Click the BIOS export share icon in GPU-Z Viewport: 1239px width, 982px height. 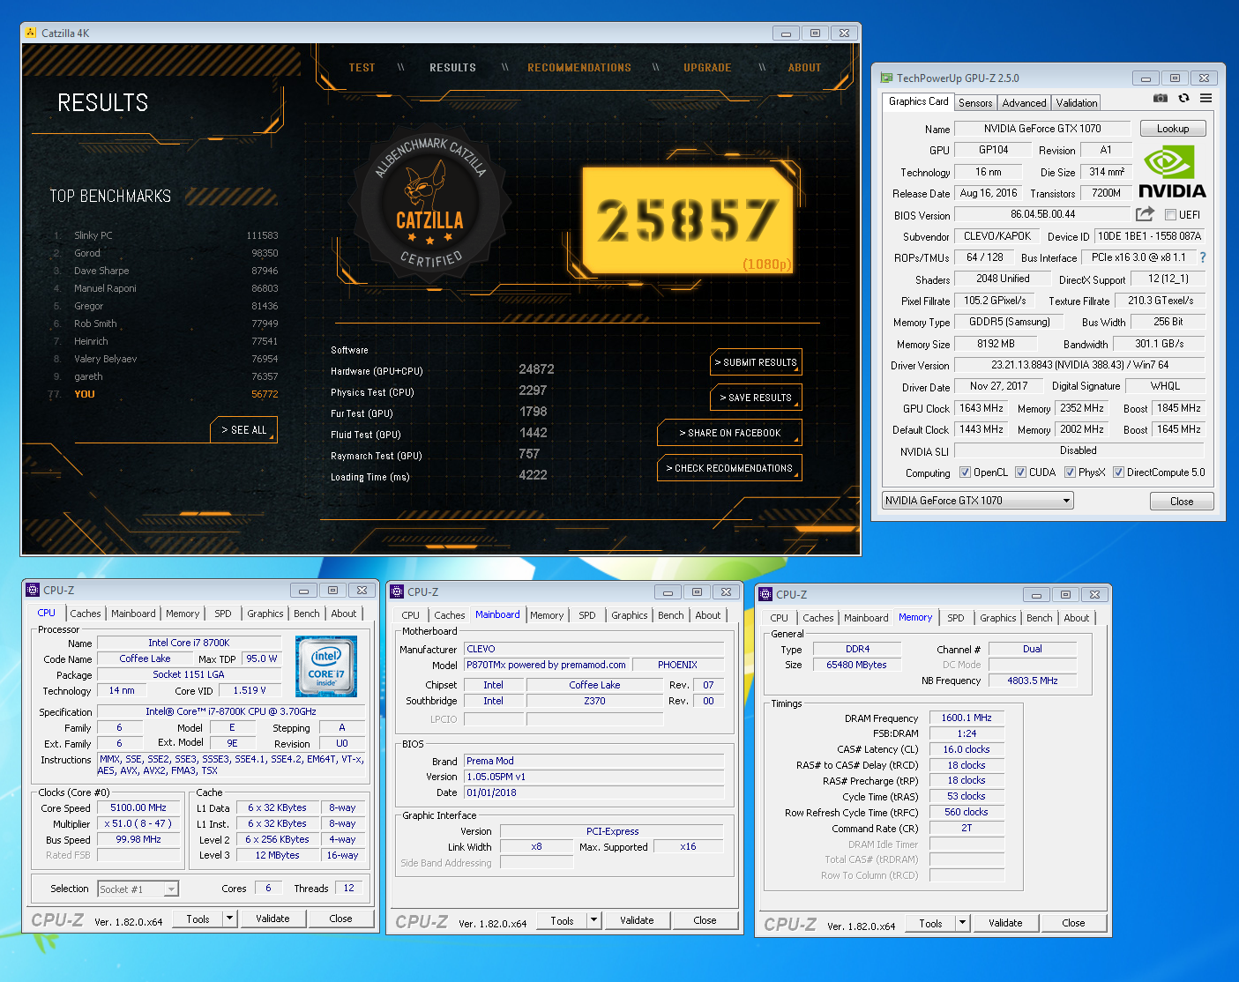tap(1145, 213)
